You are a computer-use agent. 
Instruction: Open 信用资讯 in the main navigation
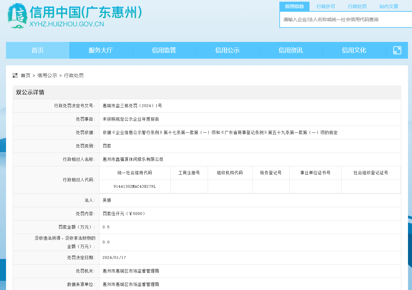pos(291,50)
